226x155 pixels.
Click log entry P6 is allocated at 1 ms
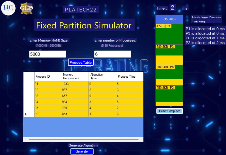pos(205,38)
